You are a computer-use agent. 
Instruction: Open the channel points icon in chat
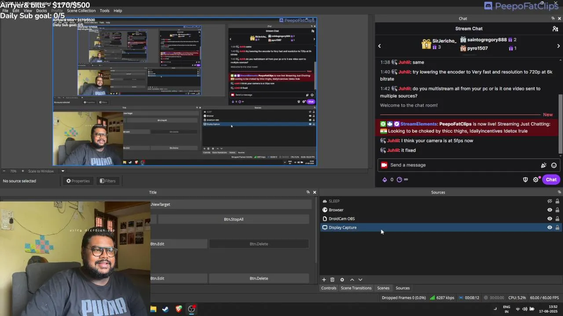[x=399, y=180]
